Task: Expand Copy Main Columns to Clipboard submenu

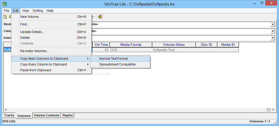Action: click(x=51, y=59)
